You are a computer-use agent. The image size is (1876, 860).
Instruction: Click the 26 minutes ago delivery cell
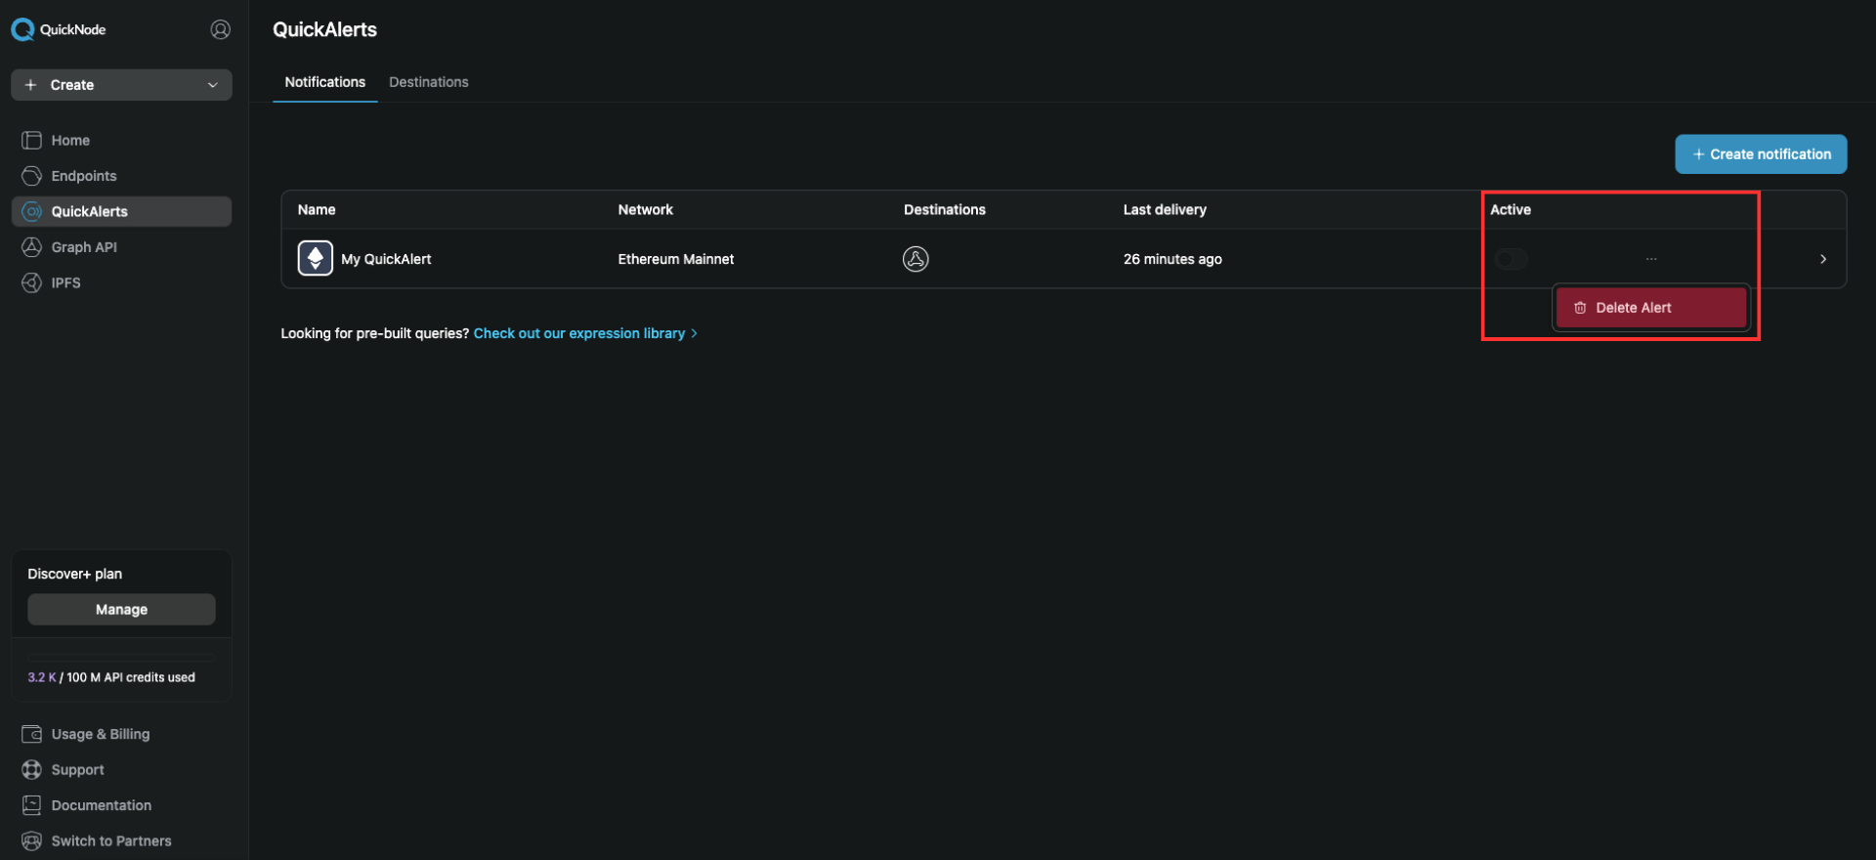pos(1172,259)
